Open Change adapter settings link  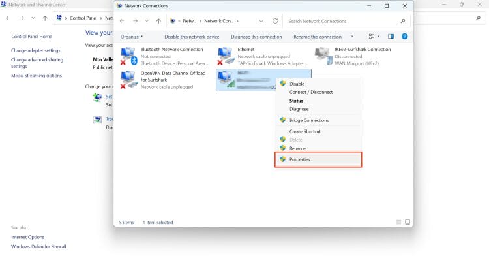[36, 50]
